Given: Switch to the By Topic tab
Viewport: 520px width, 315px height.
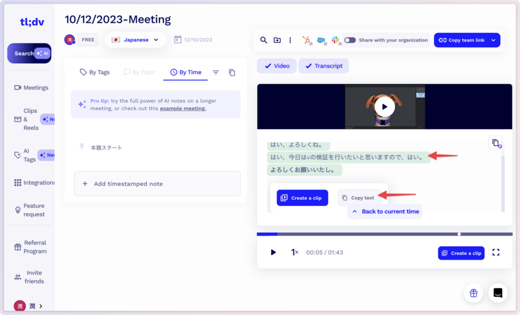Looking at the screenshot, I should coord(139,72).
